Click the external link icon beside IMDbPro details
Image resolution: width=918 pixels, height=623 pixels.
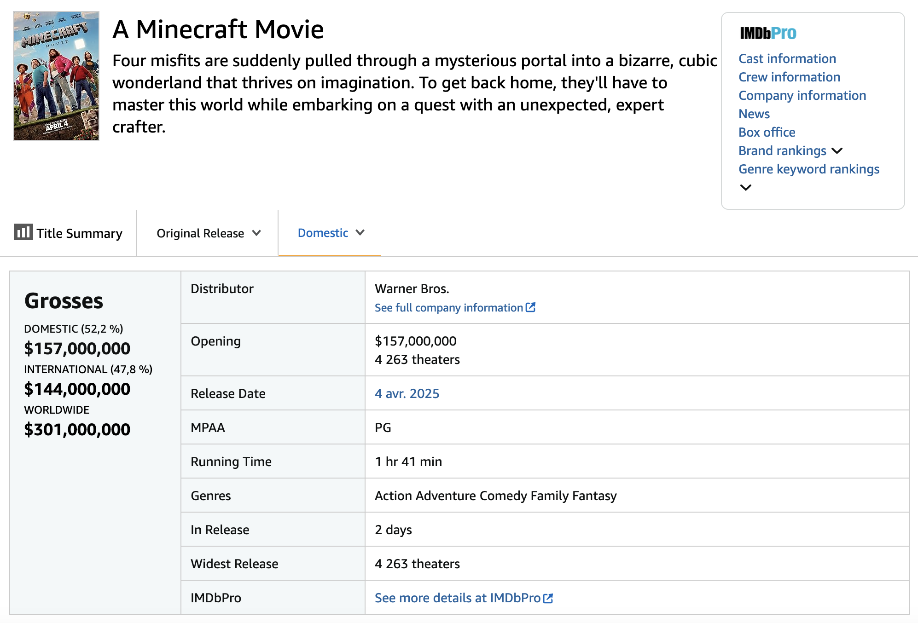(548, 597)
